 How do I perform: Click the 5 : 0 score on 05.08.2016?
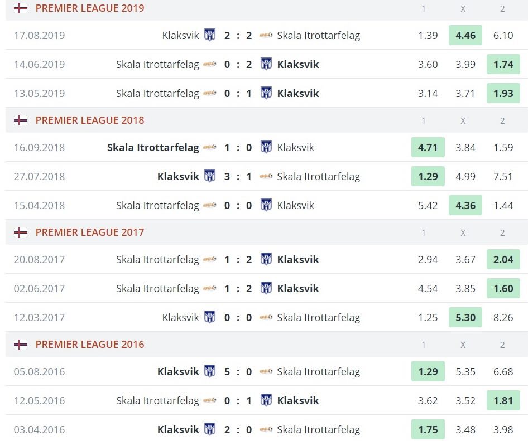[x=238, y=371]
